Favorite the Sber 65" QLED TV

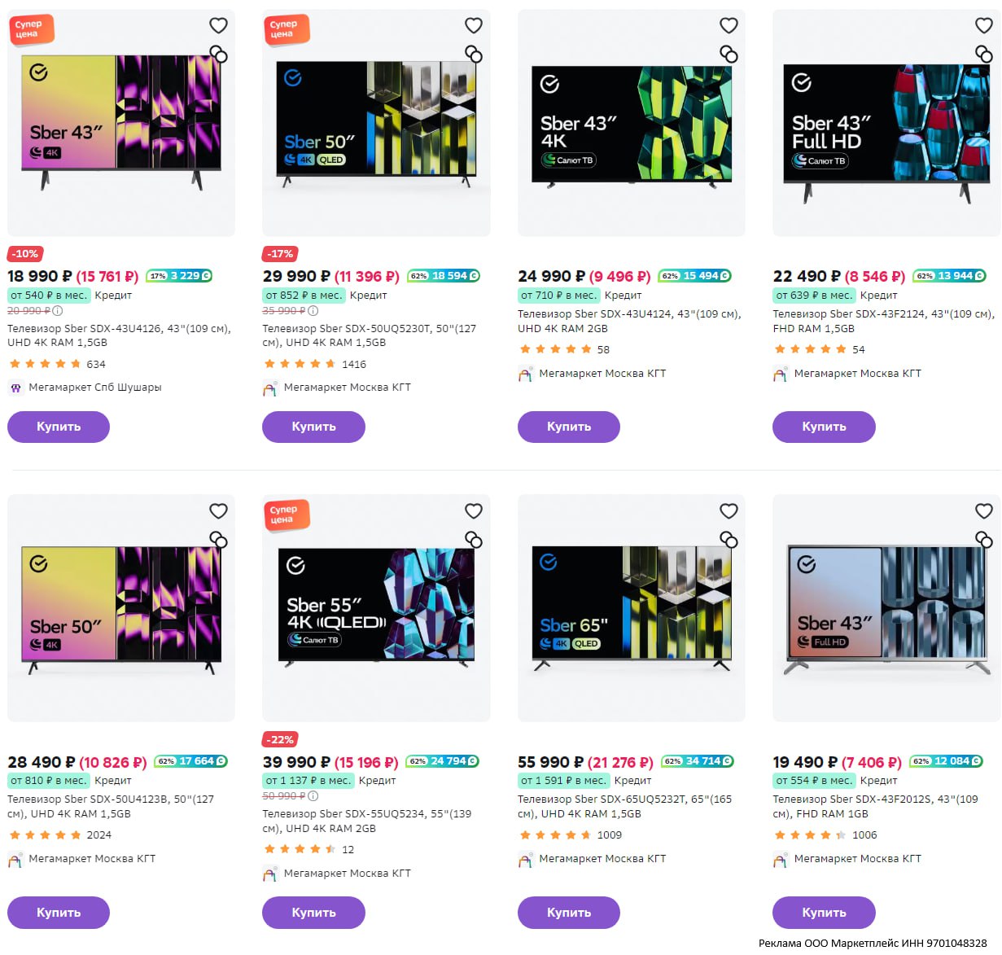click(729, 510)
